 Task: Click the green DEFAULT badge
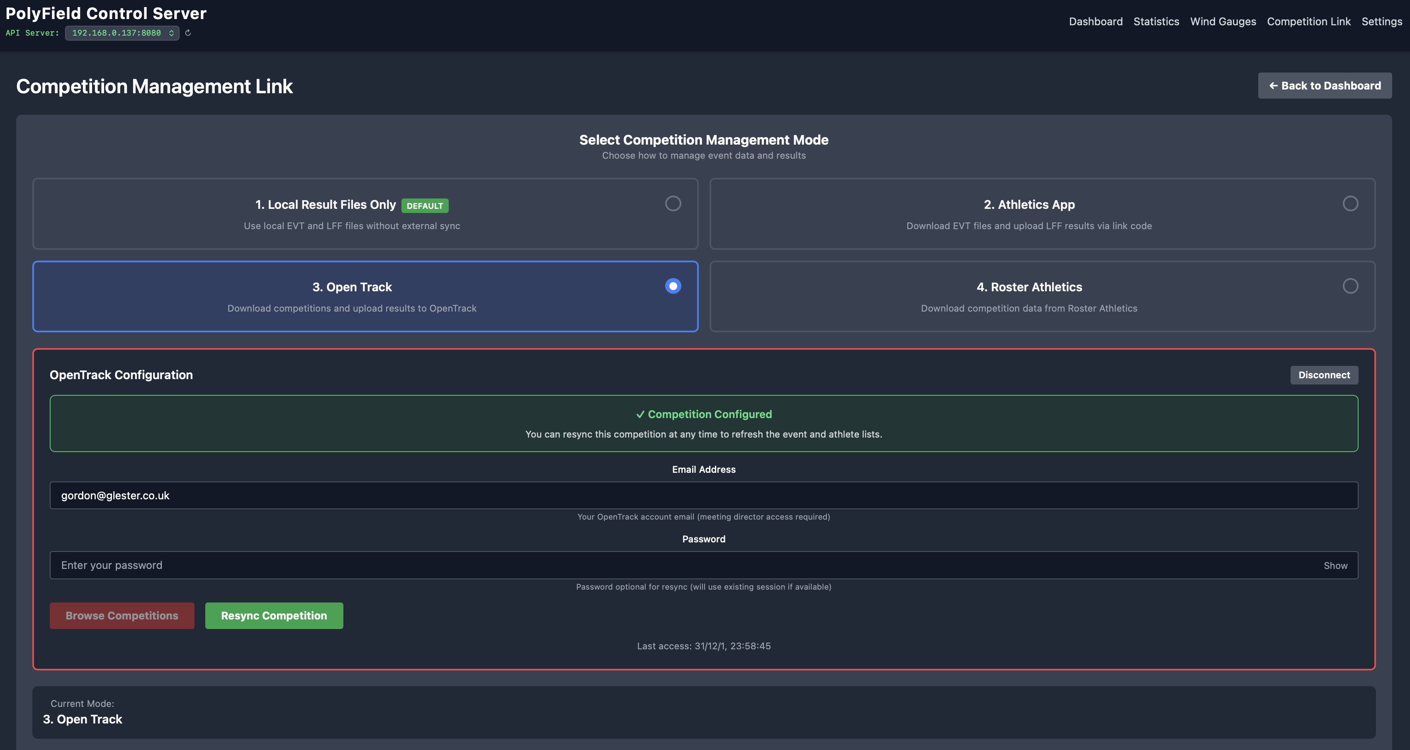coord(425,206)
